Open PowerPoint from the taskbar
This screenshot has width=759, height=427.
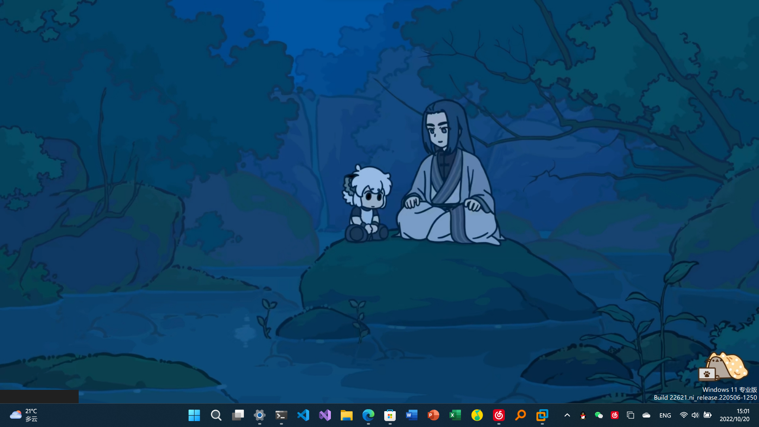tap(433, 415)
